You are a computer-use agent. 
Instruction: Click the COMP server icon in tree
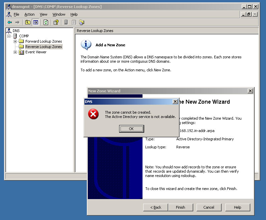tap(15, 36)
